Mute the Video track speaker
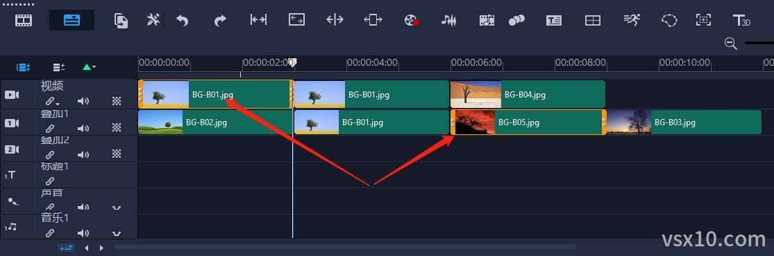This screenshot has width=774, height=256. click(83, 102)
